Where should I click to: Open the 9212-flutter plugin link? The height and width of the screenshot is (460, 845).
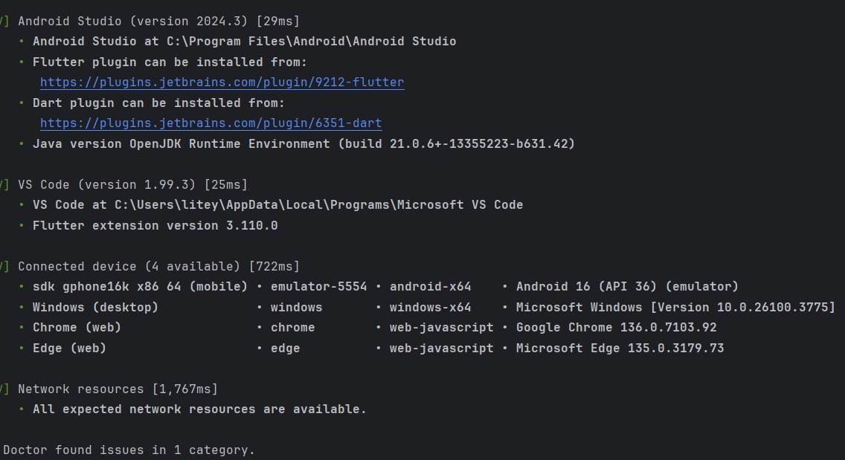222,82
